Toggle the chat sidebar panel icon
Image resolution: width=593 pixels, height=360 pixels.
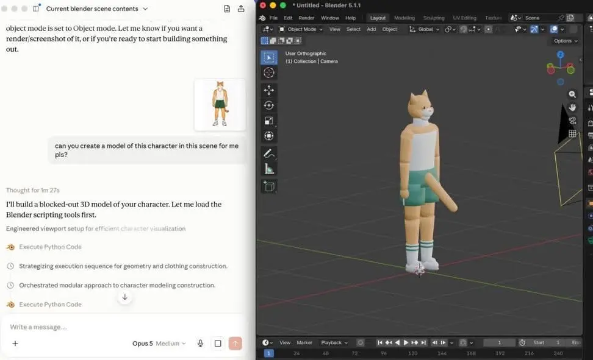(36, 9)
